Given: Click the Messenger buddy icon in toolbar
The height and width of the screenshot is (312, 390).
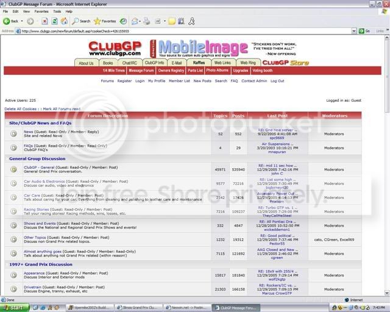Looking at the screenshot, I should pyautogui.click(x=191, y=21).
